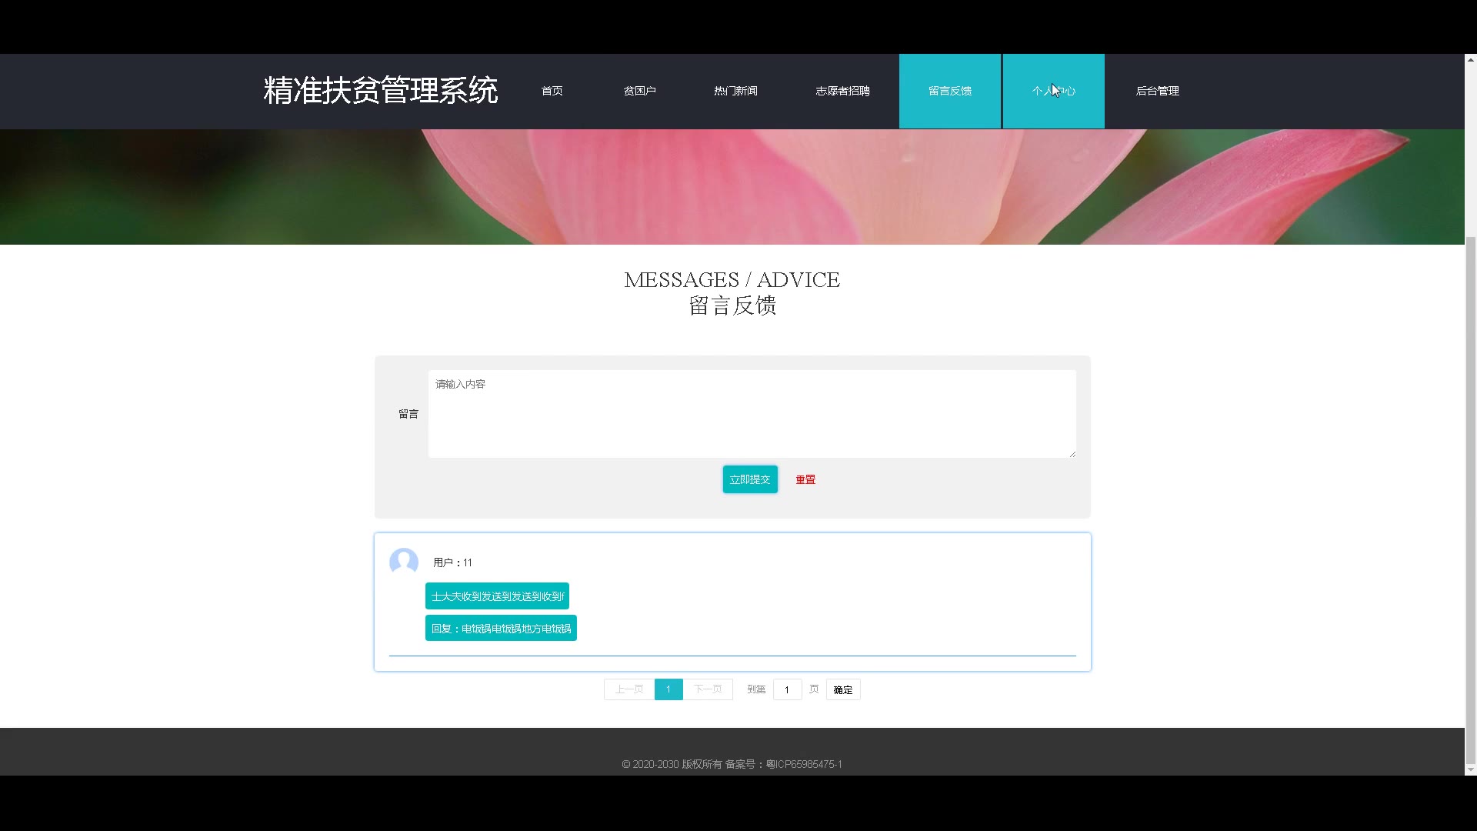This screenshot has height=831, width=1477.
Task: Open the 首页 home menu
Action: click(552, 91)
